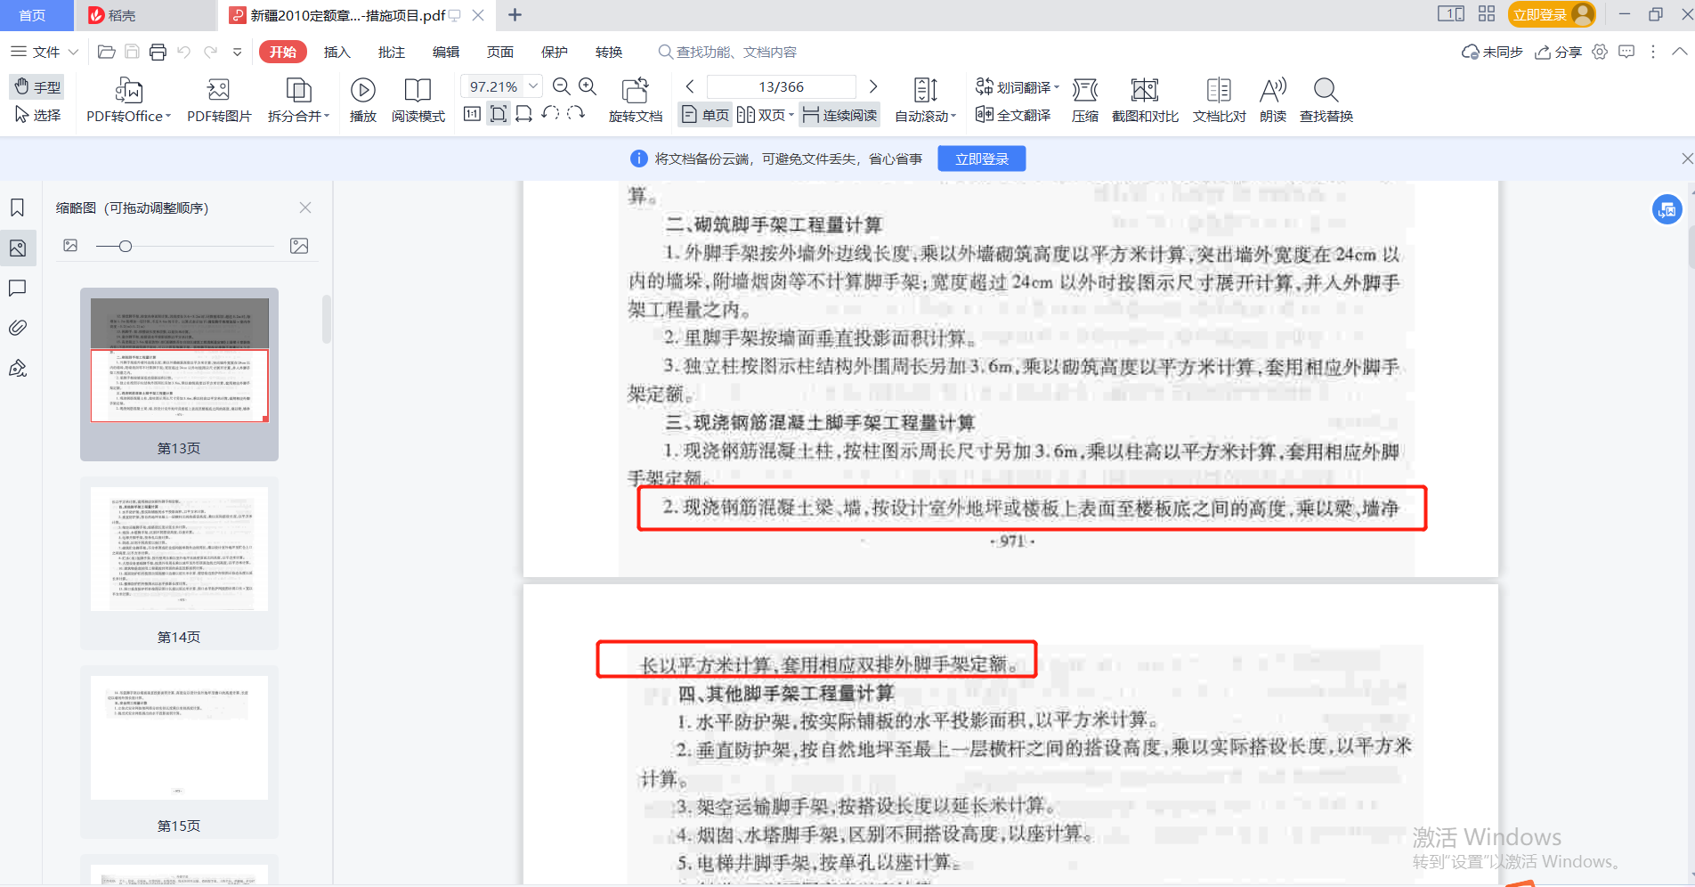Click the fit width icon

(x=524, y=114)
